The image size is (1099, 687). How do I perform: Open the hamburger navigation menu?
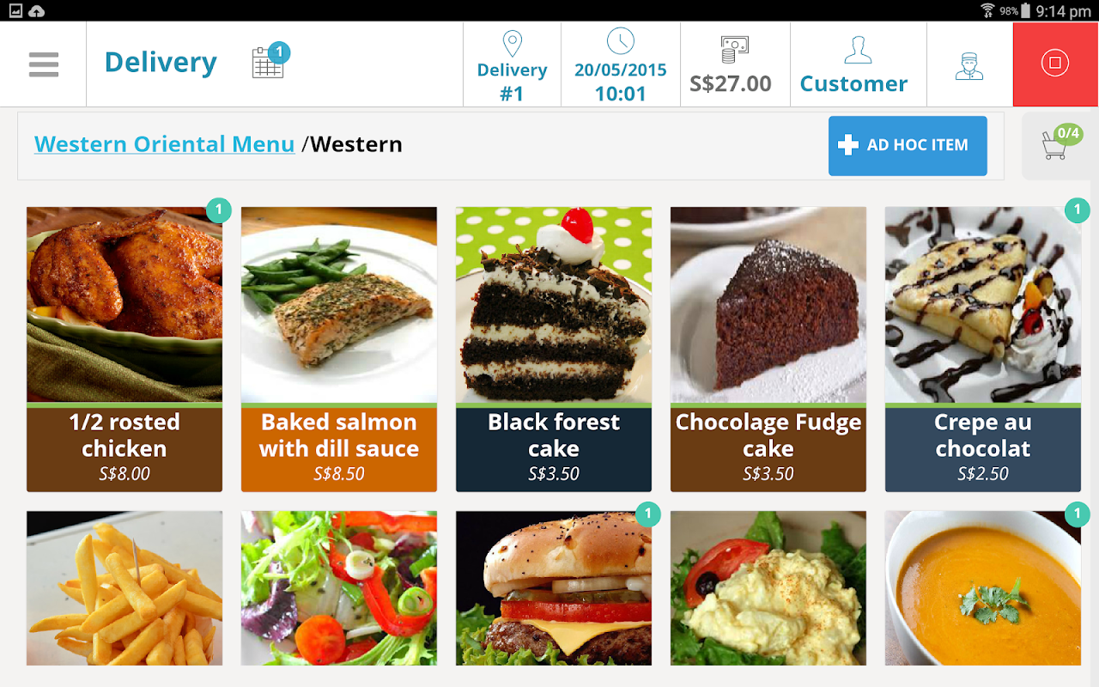tap(43, 64)
